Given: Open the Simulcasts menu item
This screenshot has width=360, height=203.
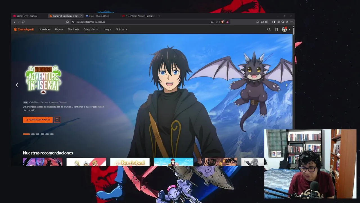Looking at the screenshot, I should point(73,29).
